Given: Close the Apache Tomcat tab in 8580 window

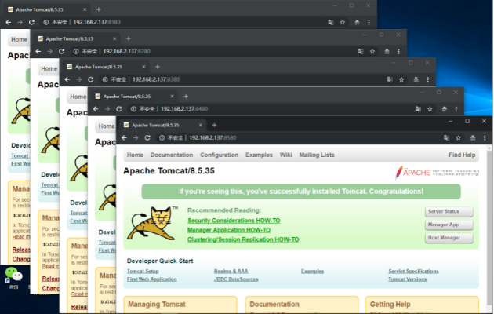Looking at the screenshot, I should click(201, 125).
